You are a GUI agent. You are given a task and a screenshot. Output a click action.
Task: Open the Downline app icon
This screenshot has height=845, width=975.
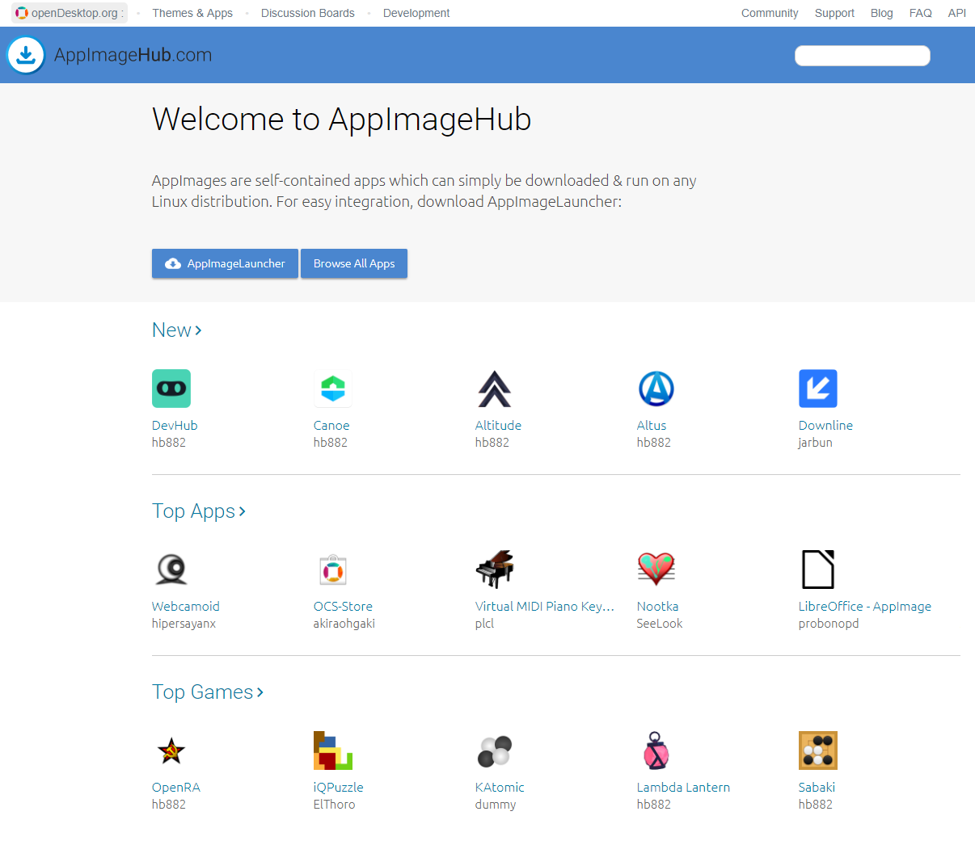(817, 389)
